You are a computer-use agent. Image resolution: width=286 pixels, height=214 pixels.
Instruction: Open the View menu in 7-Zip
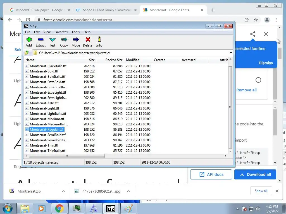coord(47,32)
